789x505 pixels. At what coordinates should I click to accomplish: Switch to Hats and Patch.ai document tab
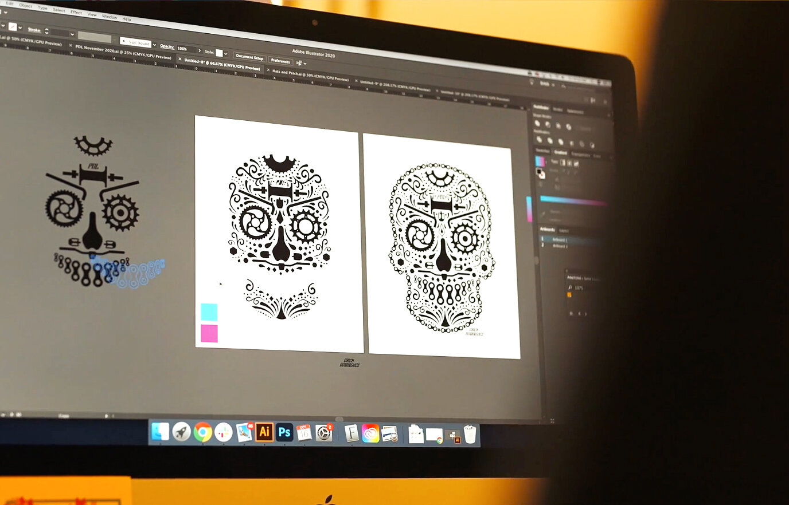point(310,75)
